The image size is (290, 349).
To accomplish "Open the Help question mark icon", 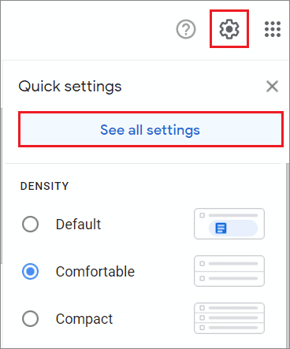I will [186, 29].
